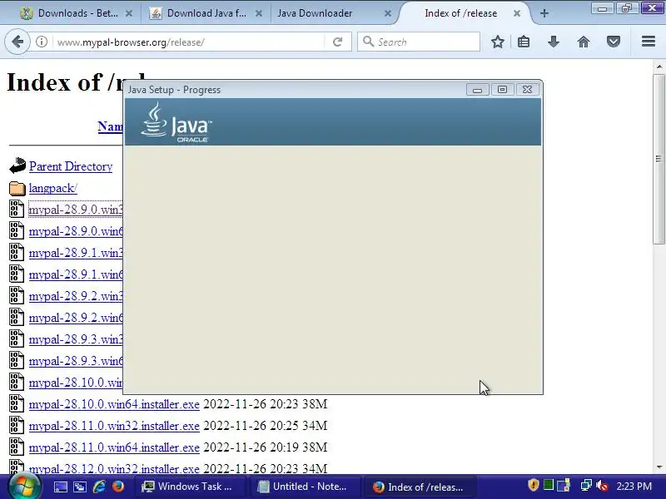The height and width of the screenshot is (499, 666).
Task: Download mypal-28.10.0.win64.installer.exe
Action: (114, 404)
